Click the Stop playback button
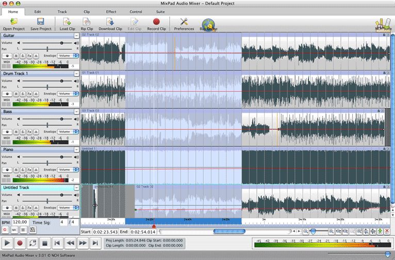This screenshot has height=260, width=395. 45,242
